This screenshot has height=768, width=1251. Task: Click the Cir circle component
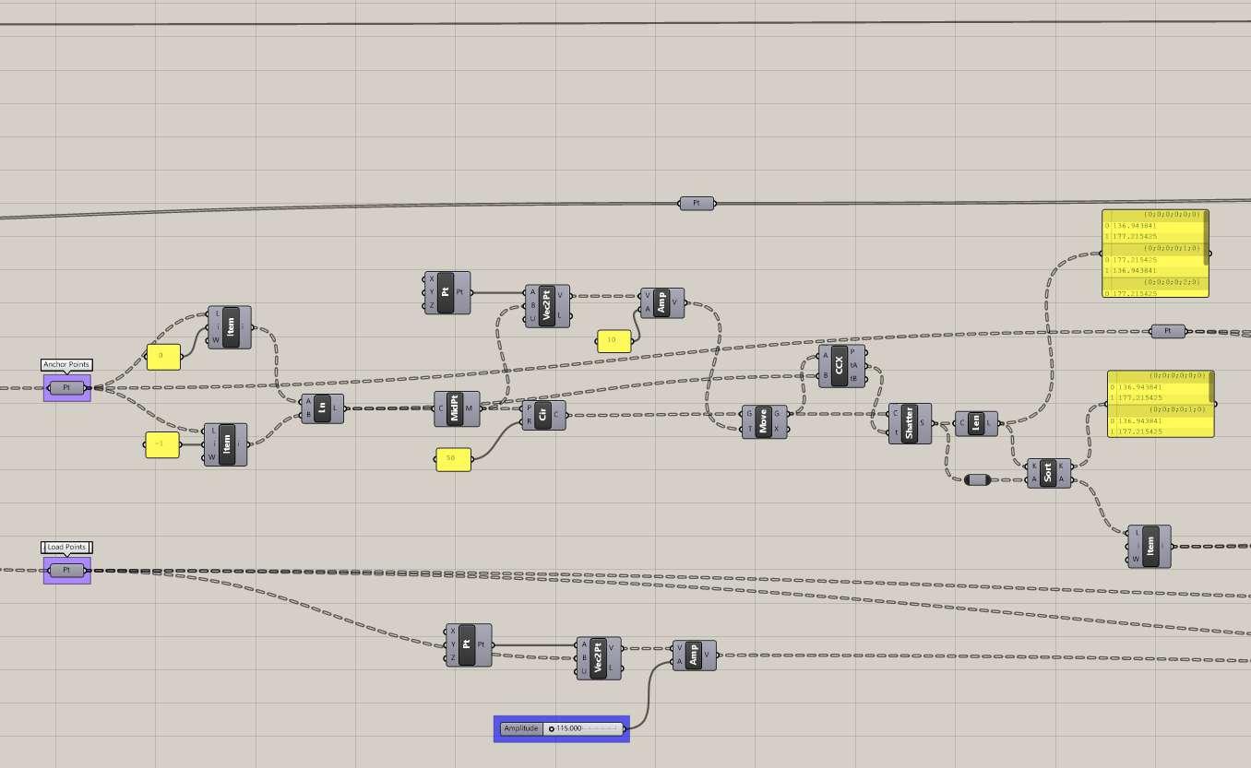point(544,415)
